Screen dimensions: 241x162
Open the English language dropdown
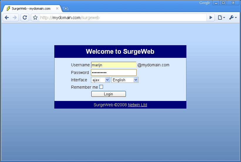pyautogui.click(x=125, y=80)
